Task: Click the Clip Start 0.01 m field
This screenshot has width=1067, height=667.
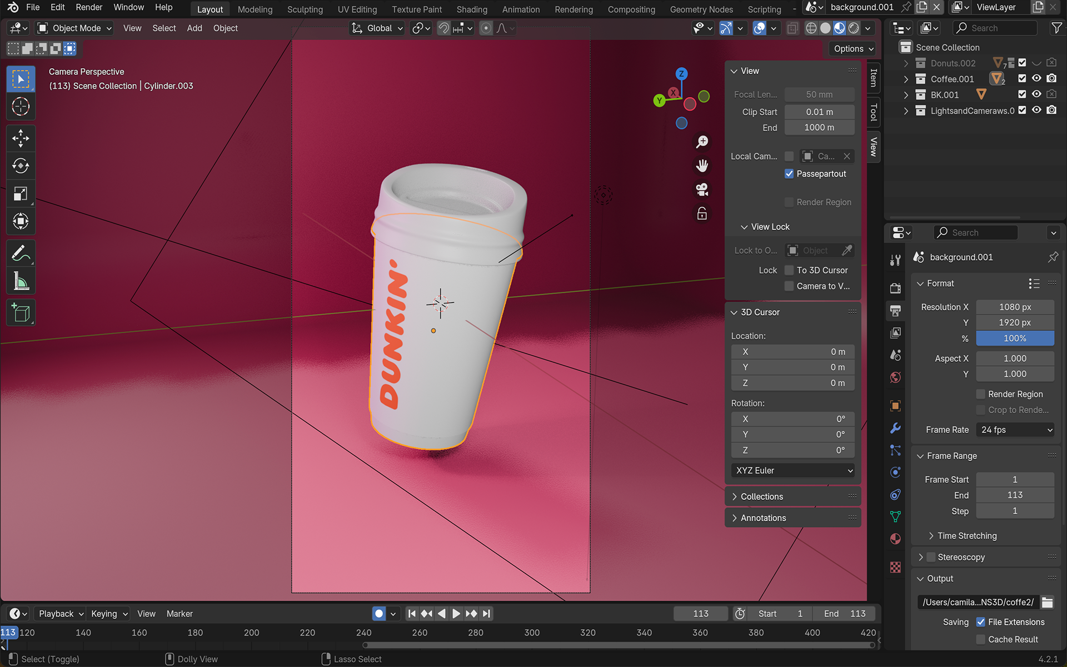Action: (819, 112)
